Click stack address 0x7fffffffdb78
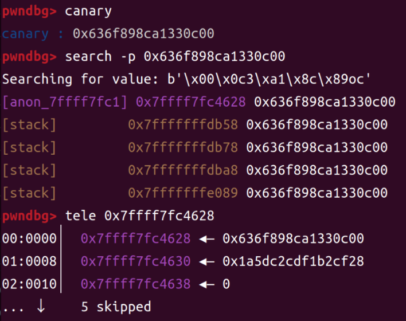This screenshot has width=406, height=321. coord(183,147)
